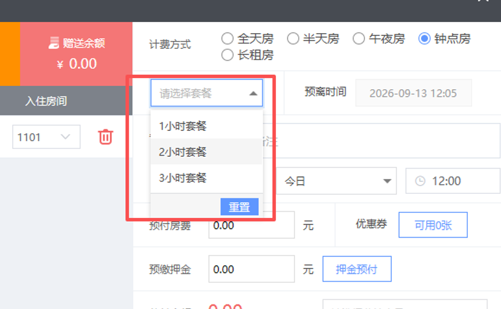Open the 今日 date dropdown
This screenshot has height=309, width=501.
(x=336, y=181)
